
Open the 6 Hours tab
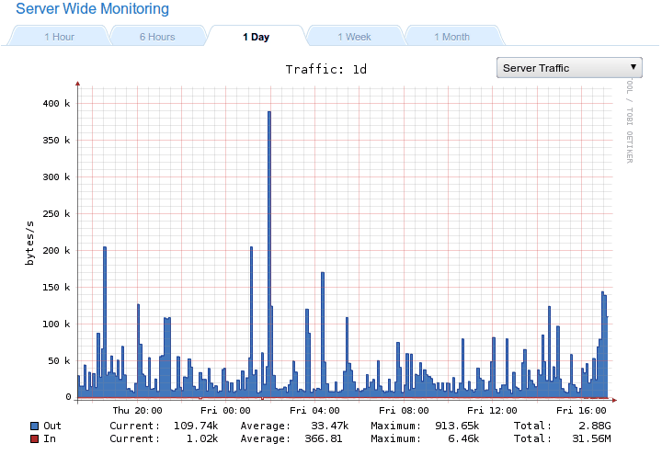[x=156, y=37]
